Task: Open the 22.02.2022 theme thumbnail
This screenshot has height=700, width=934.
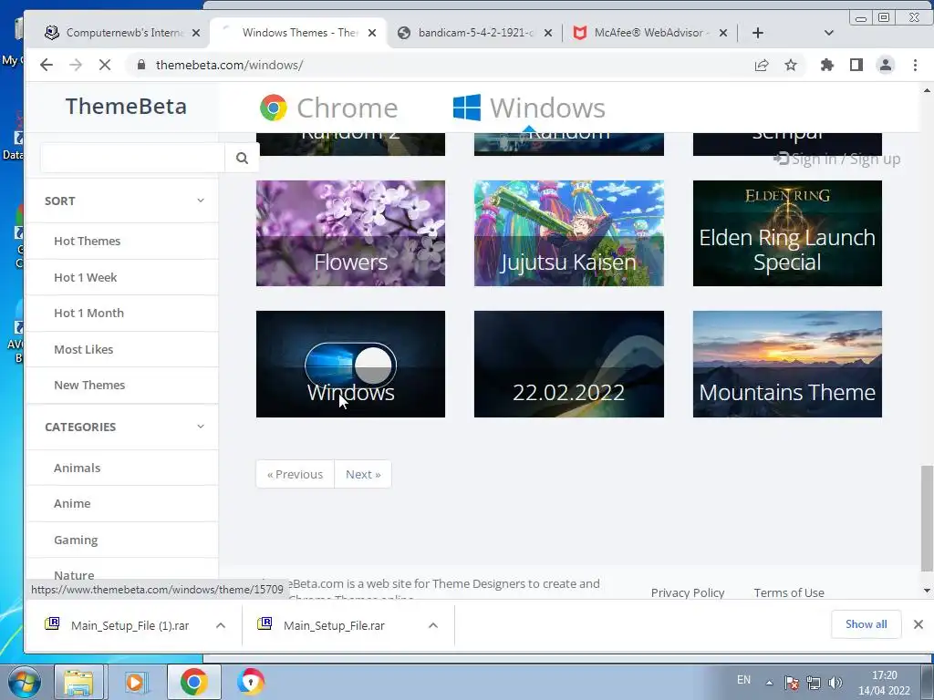Action: (569, 364)
